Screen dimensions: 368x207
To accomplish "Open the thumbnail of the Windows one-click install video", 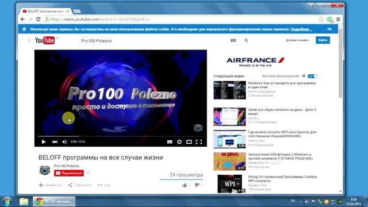I will [230, 90].
